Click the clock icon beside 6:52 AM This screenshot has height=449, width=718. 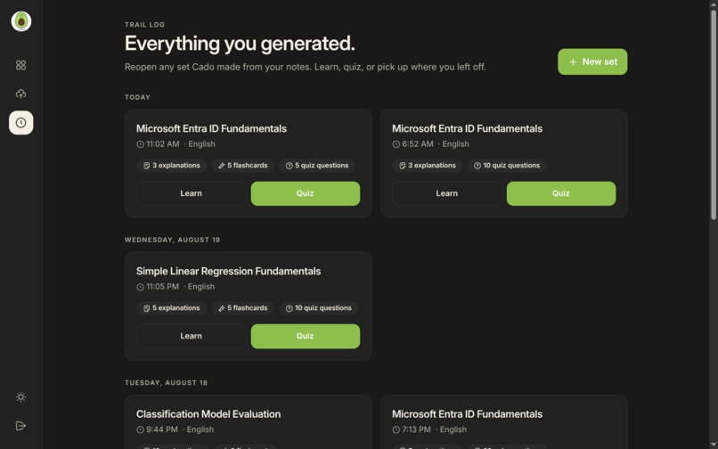(x=396, y=144)
